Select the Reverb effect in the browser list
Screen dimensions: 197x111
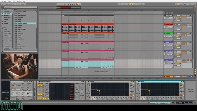pos(19,35)
